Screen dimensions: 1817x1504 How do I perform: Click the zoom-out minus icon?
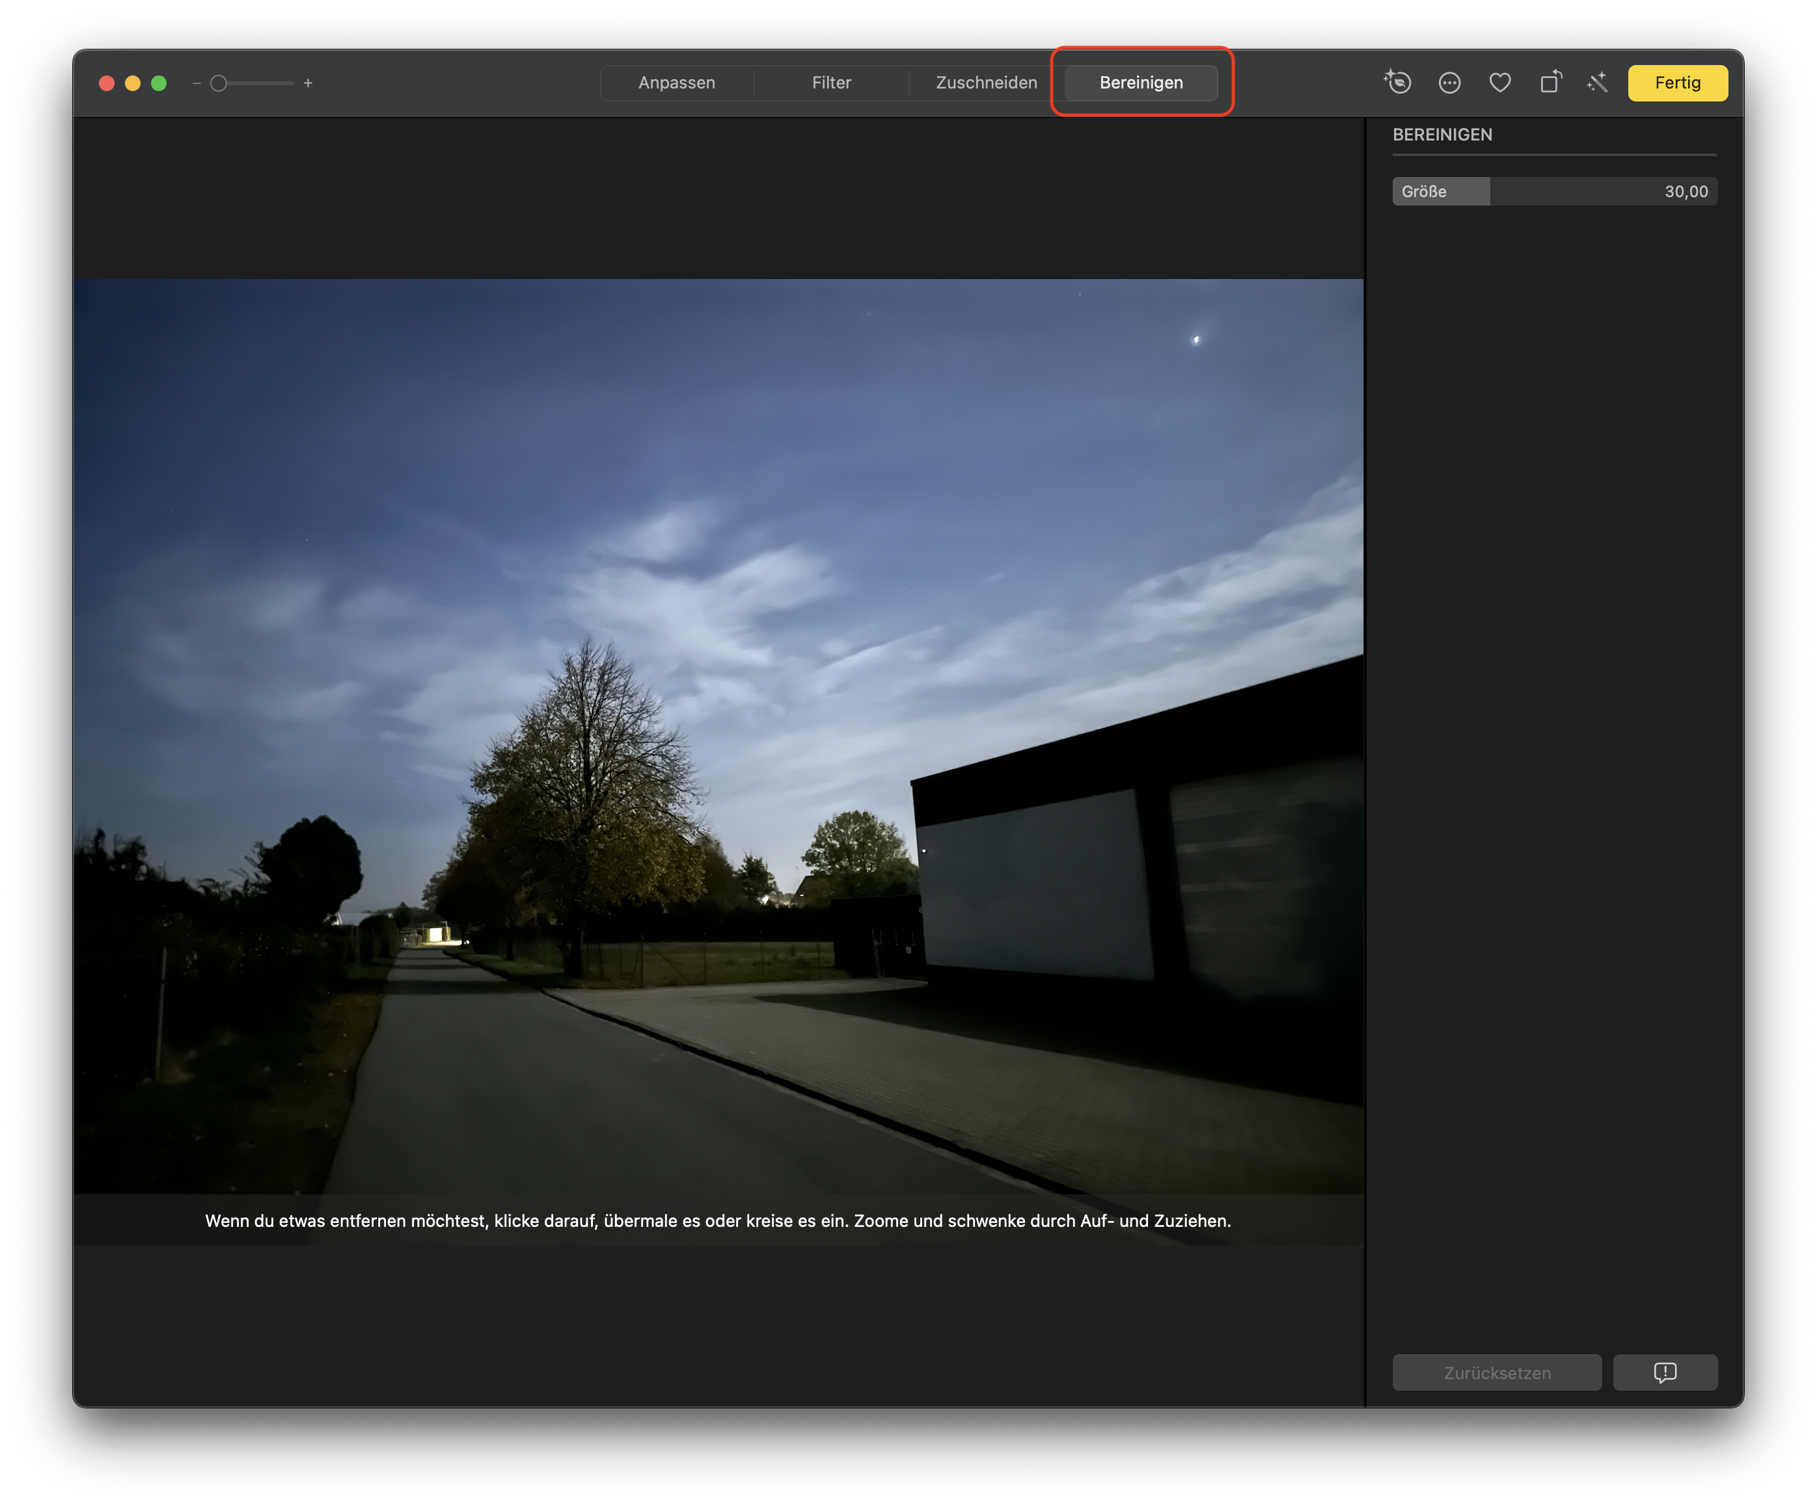point(197,83)
